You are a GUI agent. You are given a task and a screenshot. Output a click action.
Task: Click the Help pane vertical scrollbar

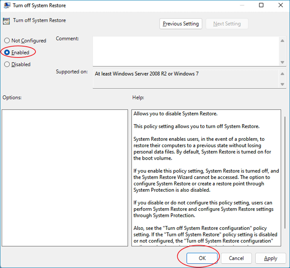[285, 172]
